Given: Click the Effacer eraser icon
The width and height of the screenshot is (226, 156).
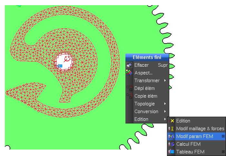Looking at the screenshot, I should [x=129, y=65].
